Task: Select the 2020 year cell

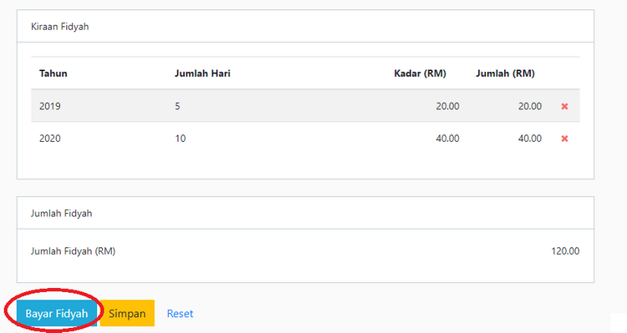Action: pos(50,139)
